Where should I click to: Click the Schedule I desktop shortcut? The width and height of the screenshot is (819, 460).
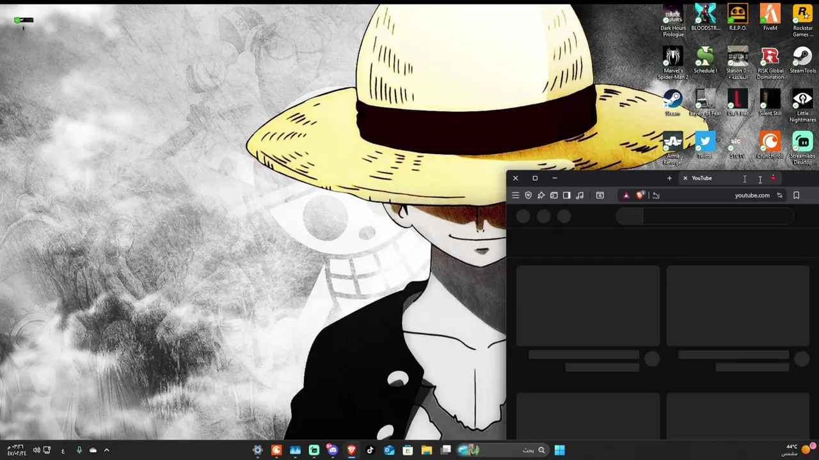point(705,61)
